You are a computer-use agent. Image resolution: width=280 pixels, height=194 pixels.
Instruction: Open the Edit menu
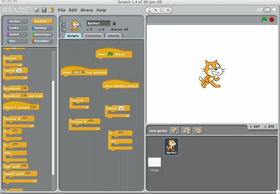point(73,10)
